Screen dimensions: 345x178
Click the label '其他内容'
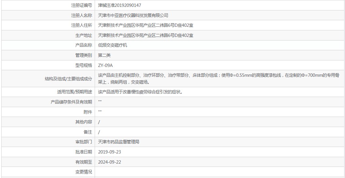pyautogui.click(x=84, y=122)
